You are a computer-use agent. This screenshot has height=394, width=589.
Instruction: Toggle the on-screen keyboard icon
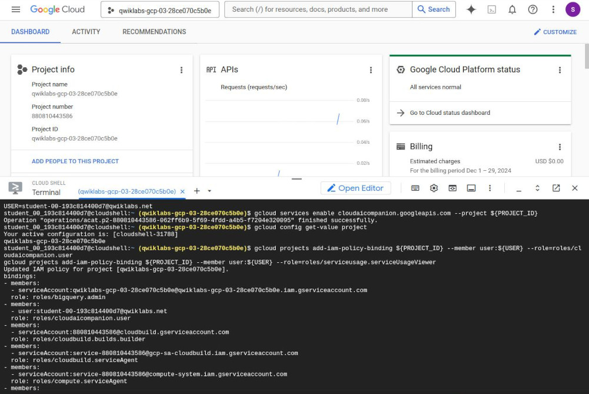(x=415, y=188)
